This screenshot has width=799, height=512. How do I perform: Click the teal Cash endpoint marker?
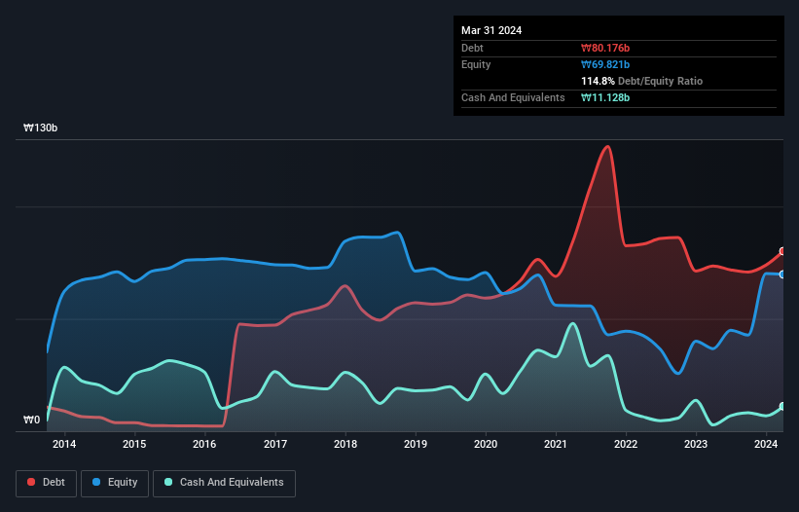point(782,407)
